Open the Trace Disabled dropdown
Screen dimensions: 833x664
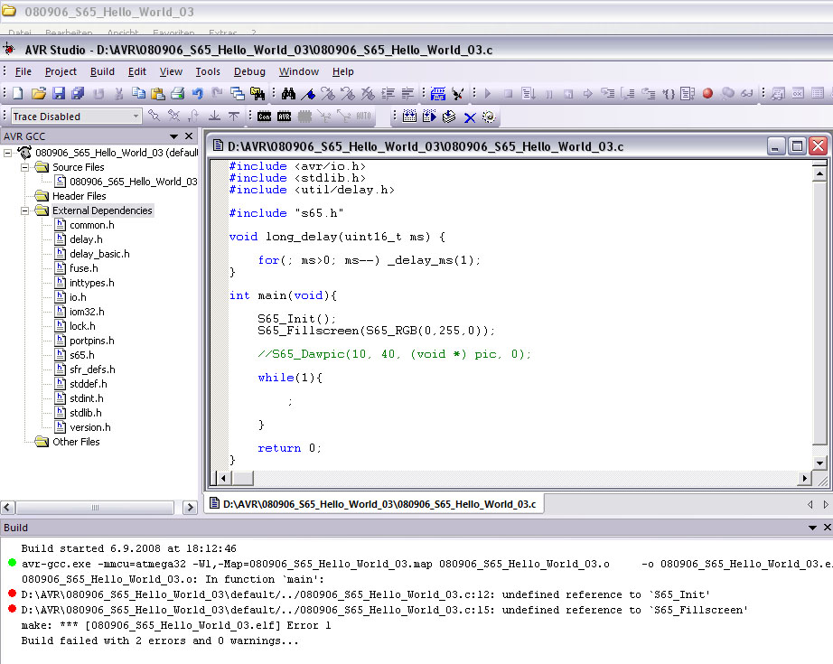[136, 116]
